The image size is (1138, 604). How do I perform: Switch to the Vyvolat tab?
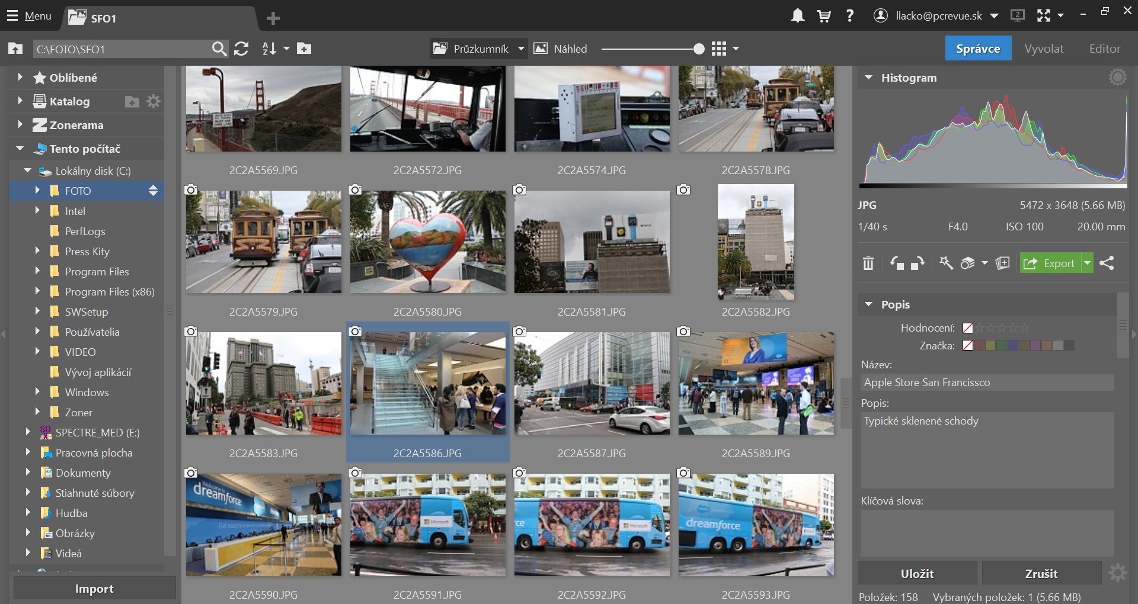[x=1044, y=49]
